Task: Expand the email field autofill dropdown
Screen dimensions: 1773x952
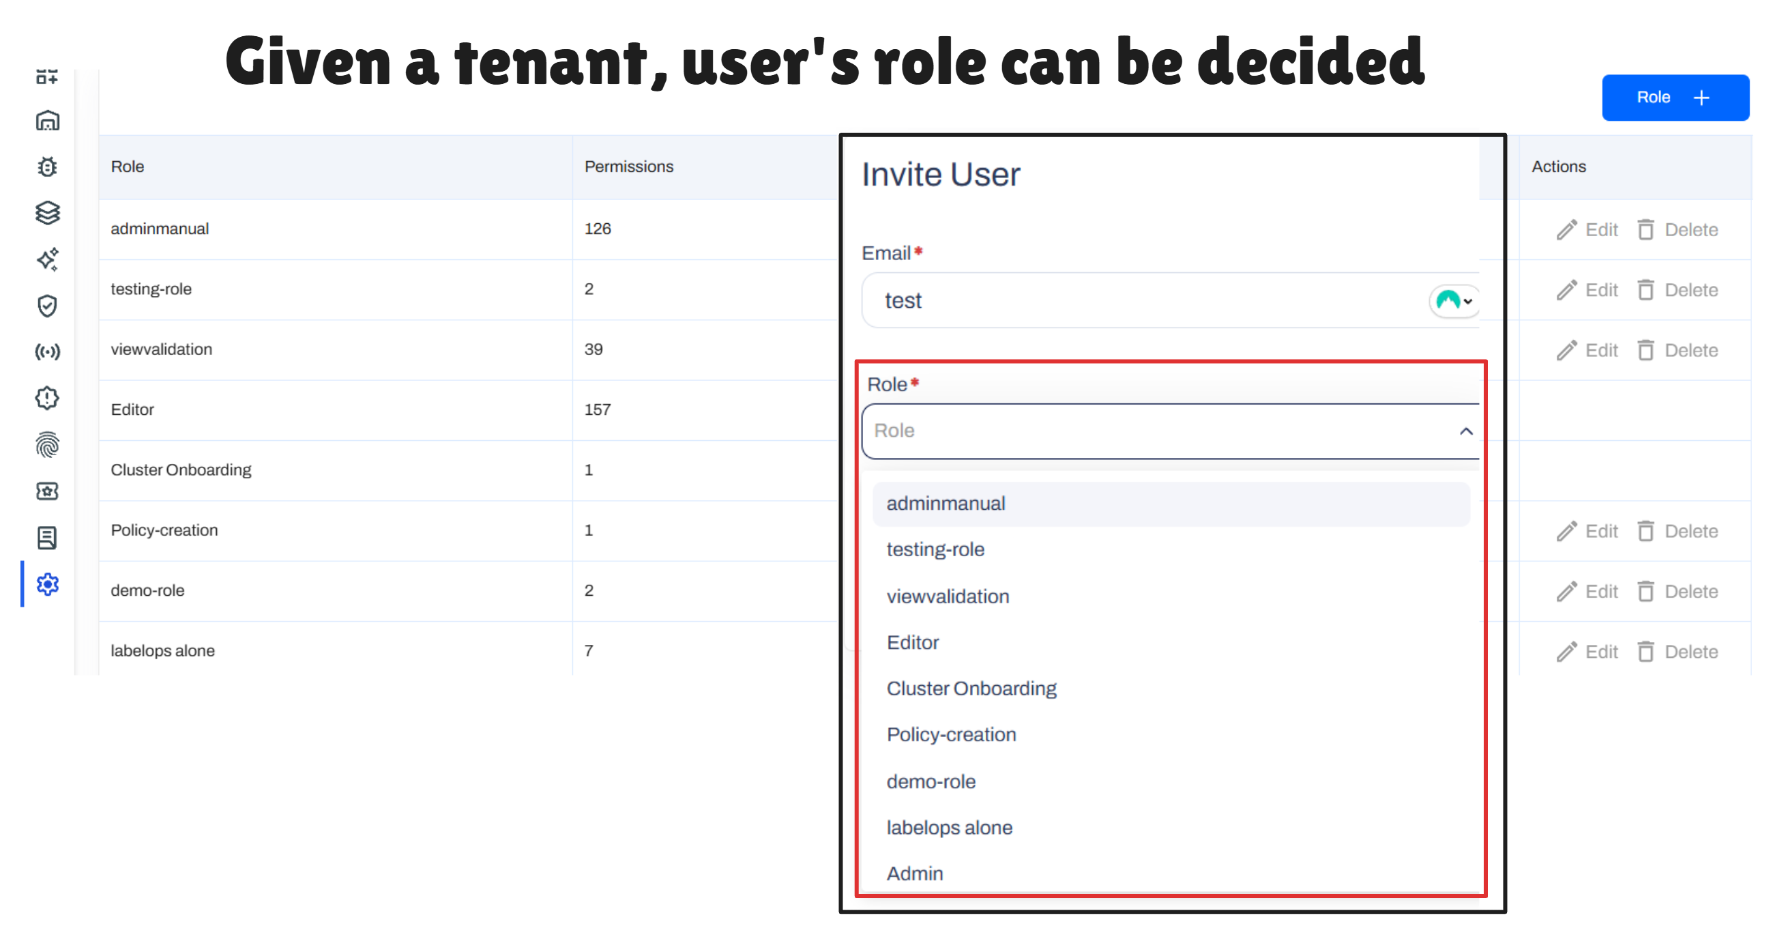Action: coord(1454,301)
